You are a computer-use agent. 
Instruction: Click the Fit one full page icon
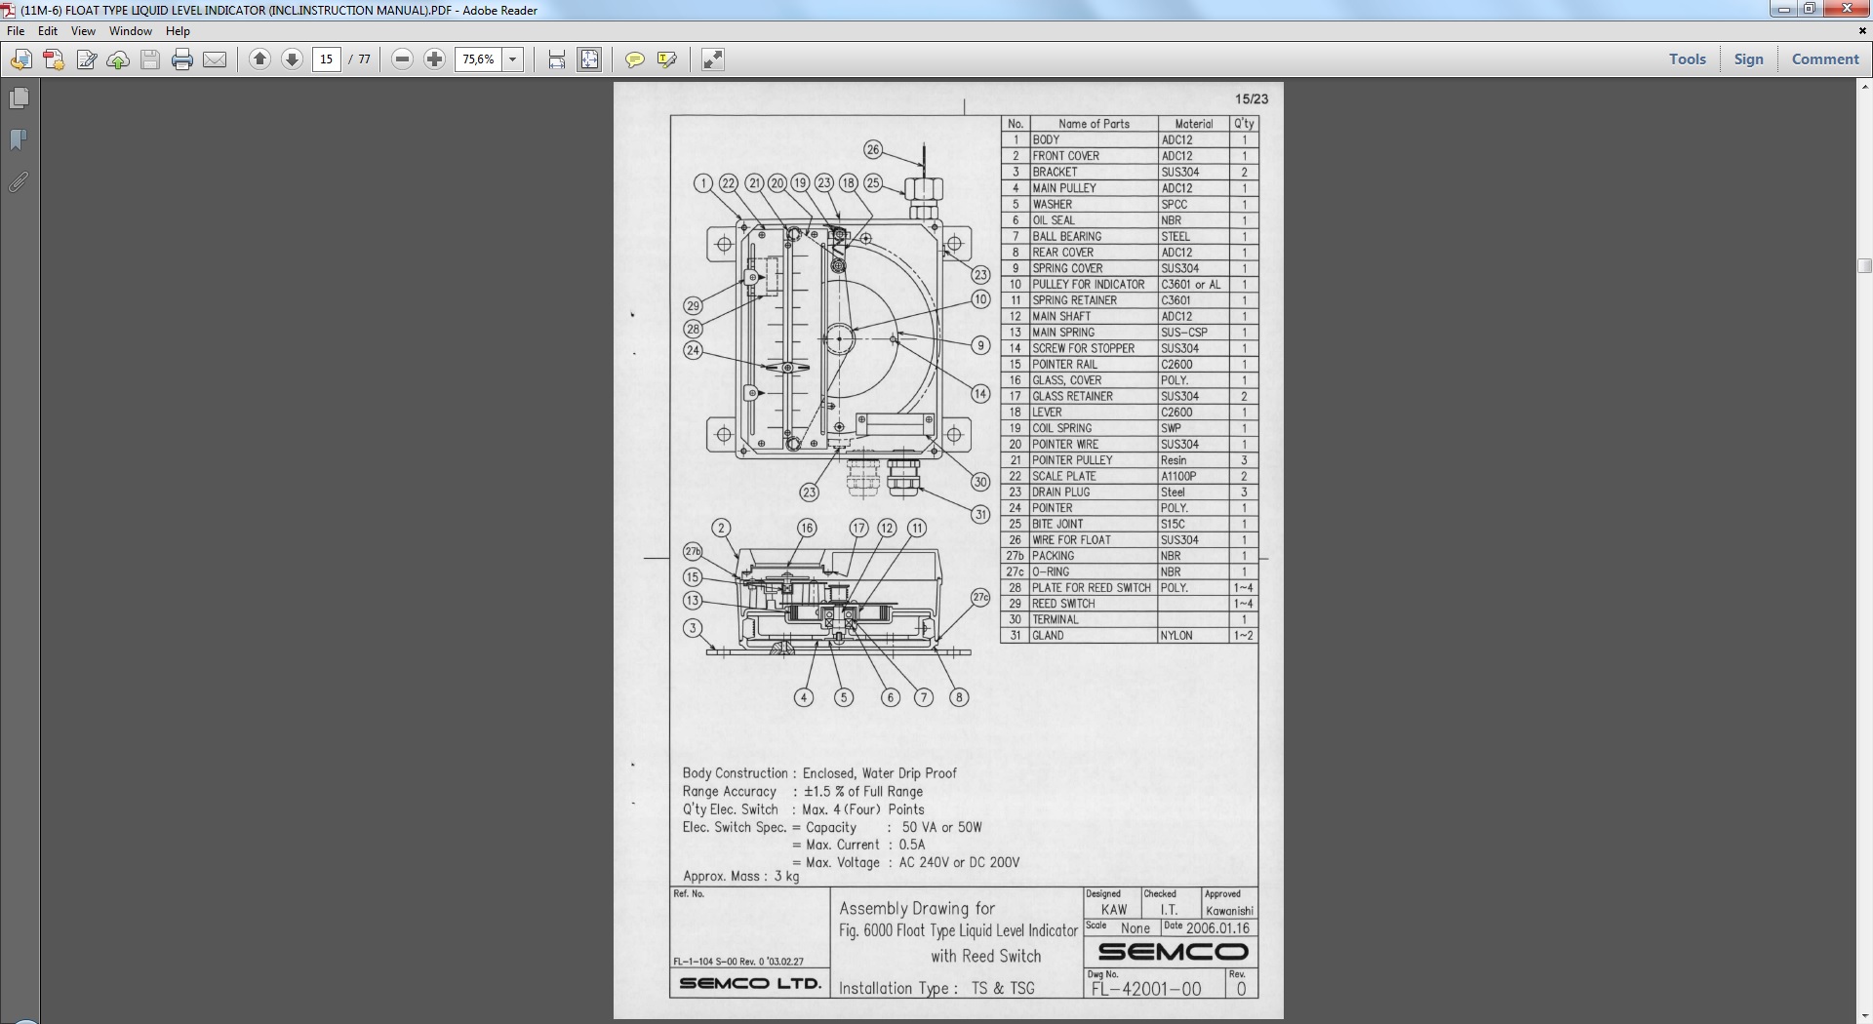click(x=589, y=59)
